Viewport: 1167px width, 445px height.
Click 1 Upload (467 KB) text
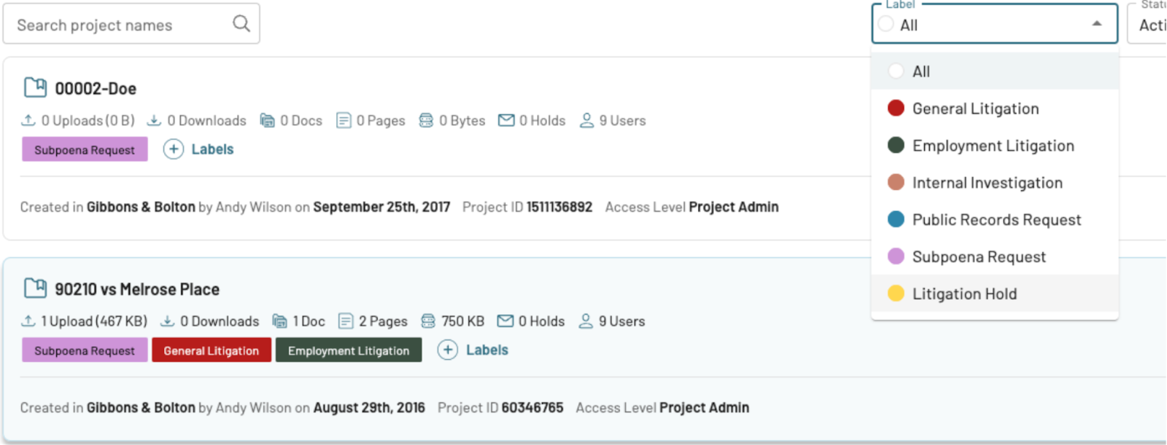94,322
